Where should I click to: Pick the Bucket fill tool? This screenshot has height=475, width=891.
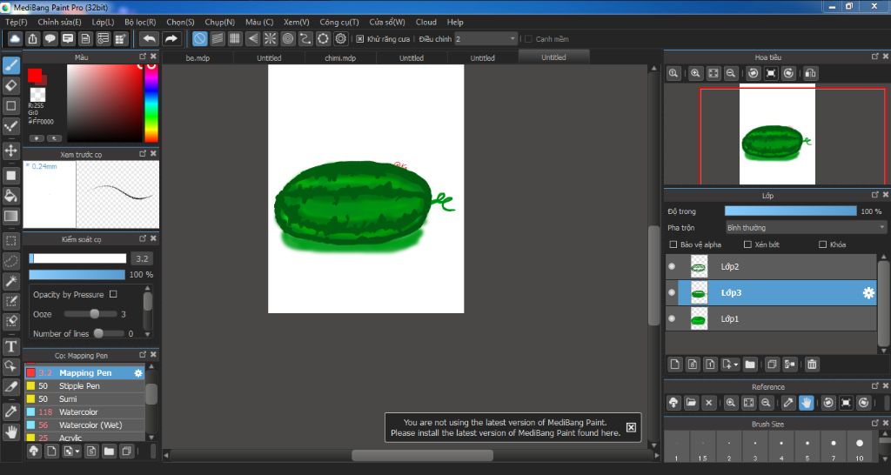pos(10,196)
